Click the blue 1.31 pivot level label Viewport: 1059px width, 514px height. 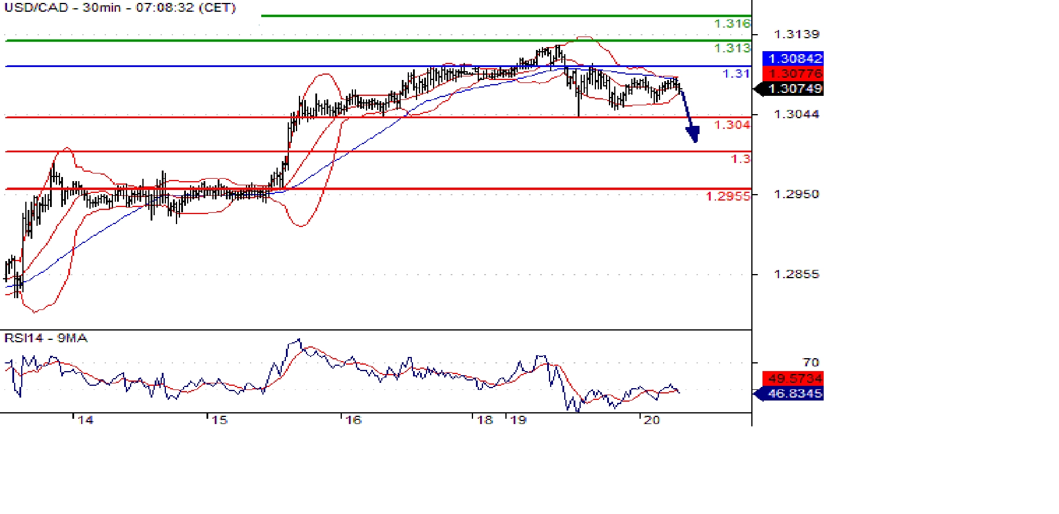click(736, 74)
